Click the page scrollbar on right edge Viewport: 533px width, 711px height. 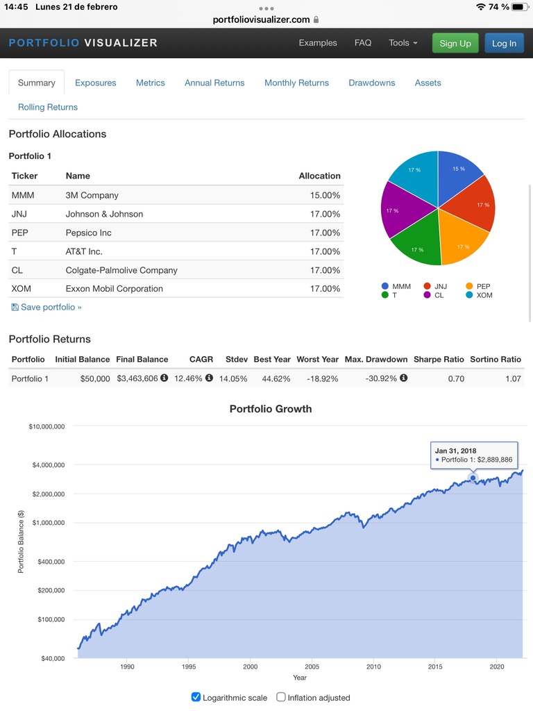click(530, 253)
